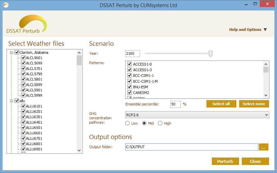The width and height of the screenshot is (277, 173).
Task: Click the Year input field
Action: (x=132, y=53)
